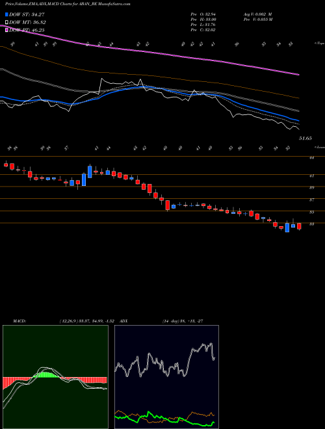Screen dimensions: 325x429
Task: Click the 35 price axis label
Action: tap(311, 212)
